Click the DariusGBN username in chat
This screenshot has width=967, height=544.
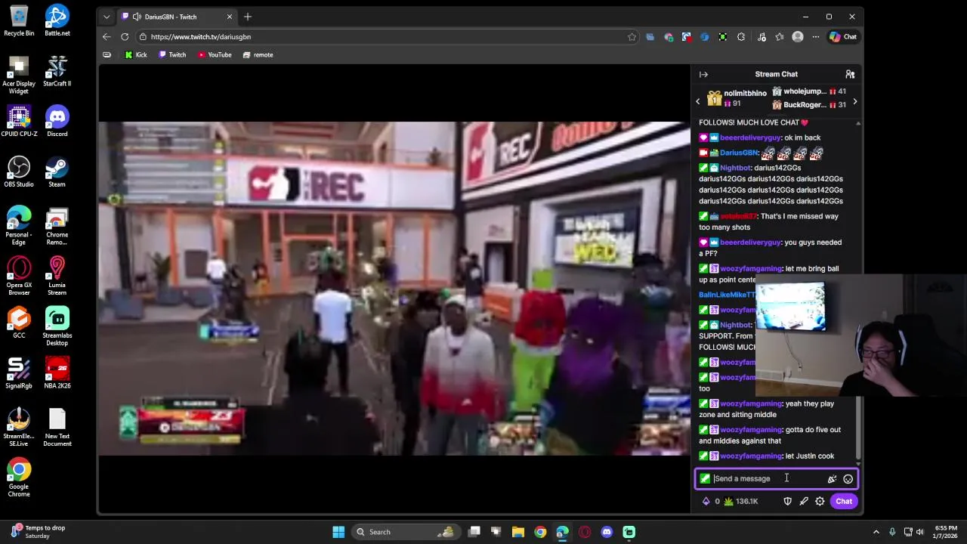(739, 153)
